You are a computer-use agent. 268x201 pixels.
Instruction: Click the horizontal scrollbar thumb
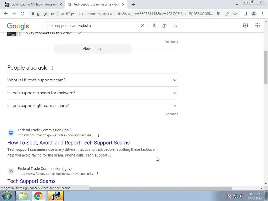[160, 188]
